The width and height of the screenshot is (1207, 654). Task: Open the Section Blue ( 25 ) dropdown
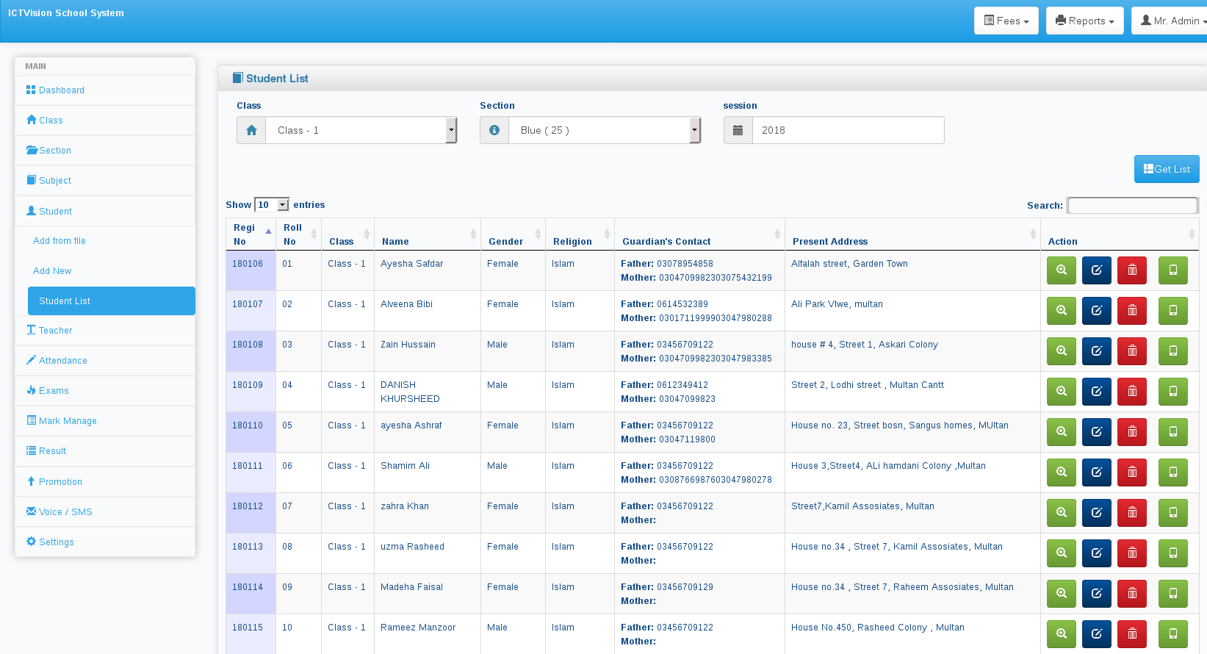point(605,130)
